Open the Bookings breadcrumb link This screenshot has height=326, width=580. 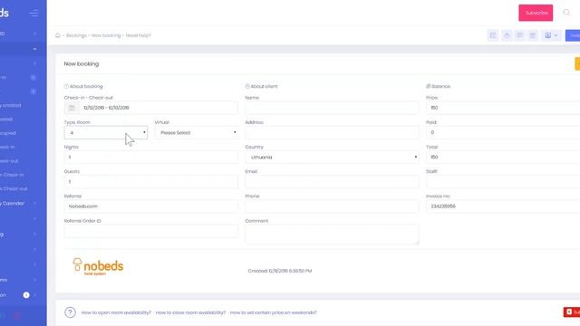76,35
